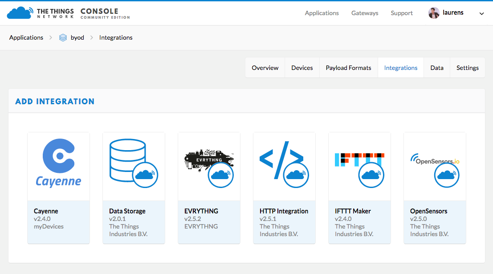Select the HTTP Integration code brackets icon
Screen dimensions: 493x274
click(x=281, y=159)
